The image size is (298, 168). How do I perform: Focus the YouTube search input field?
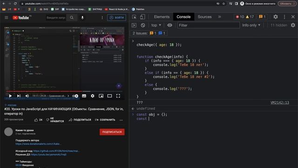tap(56, 18)
